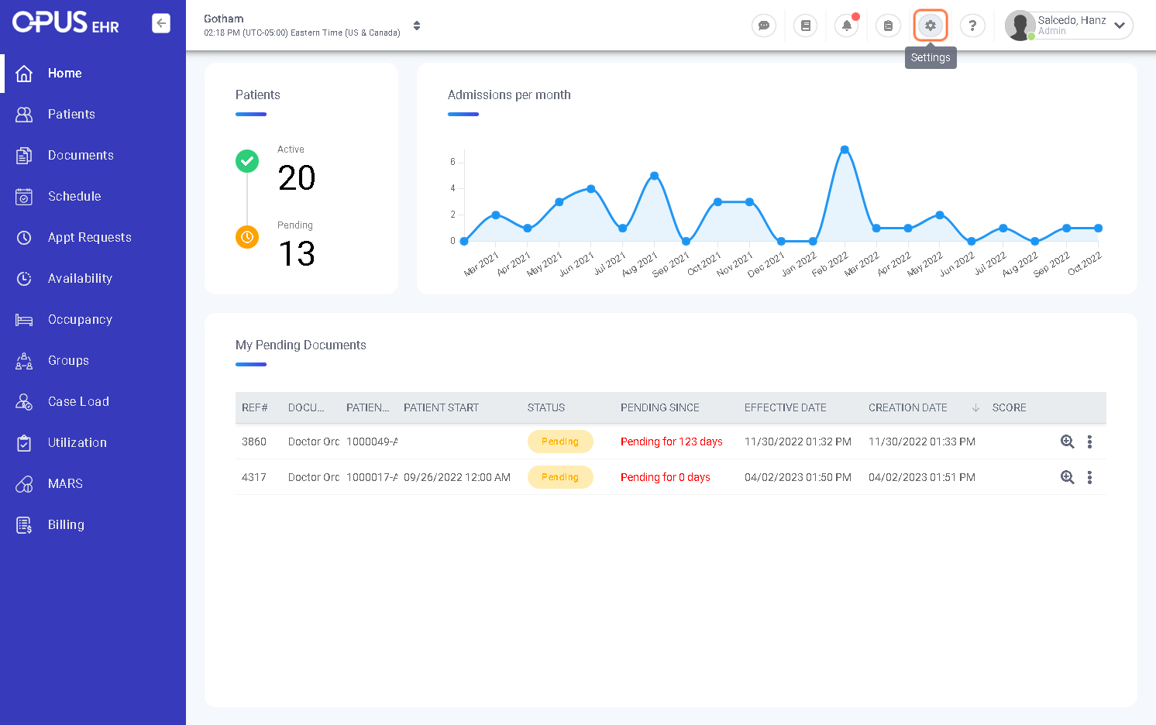Click the Schedule calendar icon
Image resolution: width=1156 pixels, height=725 pixels.
[x=24, y=196]
